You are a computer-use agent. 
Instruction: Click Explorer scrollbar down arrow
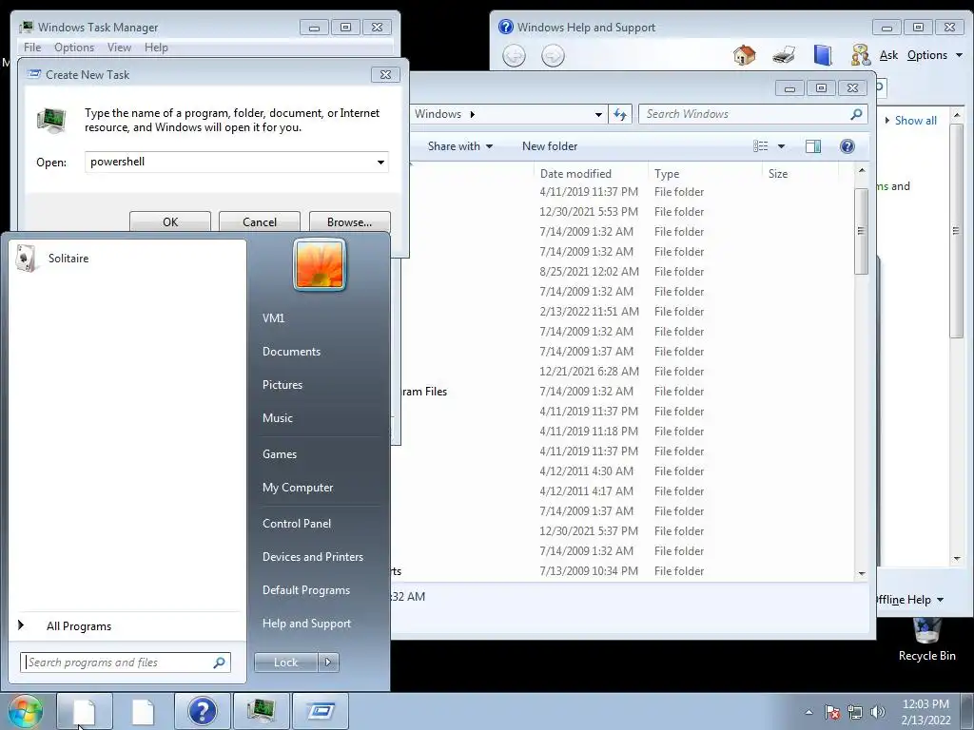point(862,573)
